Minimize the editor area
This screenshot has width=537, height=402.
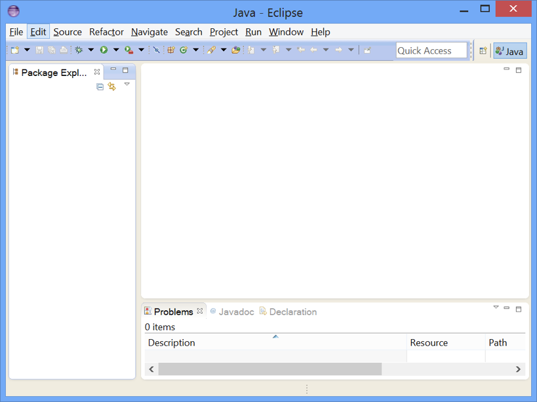point(507,69)
